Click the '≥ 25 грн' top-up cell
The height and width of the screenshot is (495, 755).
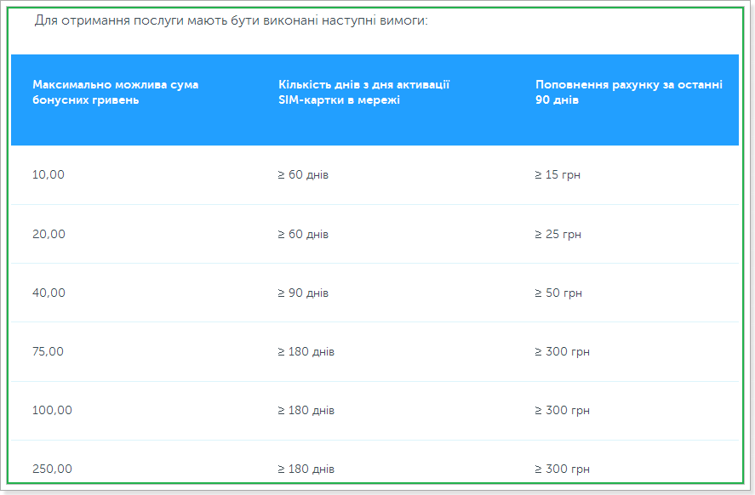[558, 234]
